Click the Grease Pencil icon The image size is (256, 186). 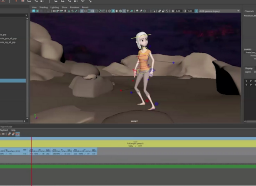point(76,11)
